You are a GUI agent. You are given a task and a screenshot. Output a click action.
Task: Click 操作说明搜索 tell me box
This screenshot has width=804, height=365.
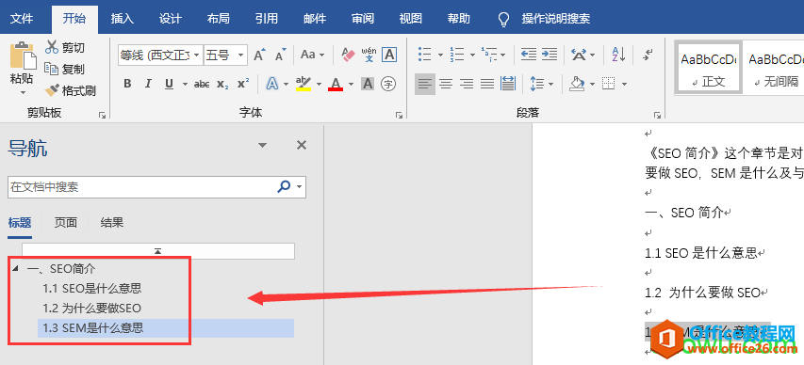click(x=555, y=19)
